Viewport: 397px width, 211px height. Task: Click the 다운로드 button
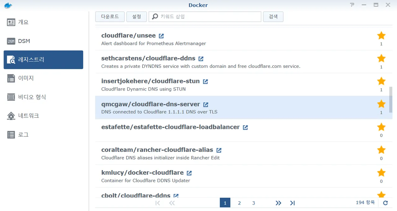[x=110, y=17]
